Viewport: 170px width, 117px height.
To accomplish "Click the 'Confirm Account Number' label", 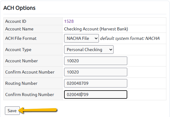I will [x=30, y=72].
